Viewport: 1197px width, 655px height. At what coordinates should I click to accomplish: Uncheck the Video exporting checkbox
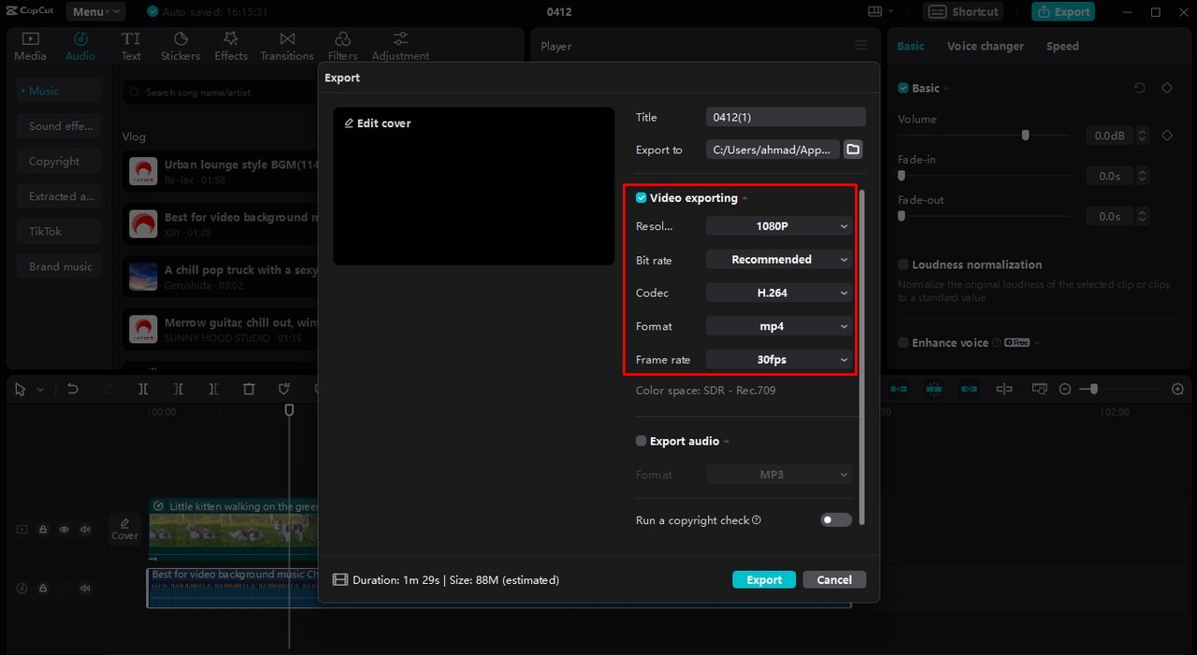coord(642,198)
